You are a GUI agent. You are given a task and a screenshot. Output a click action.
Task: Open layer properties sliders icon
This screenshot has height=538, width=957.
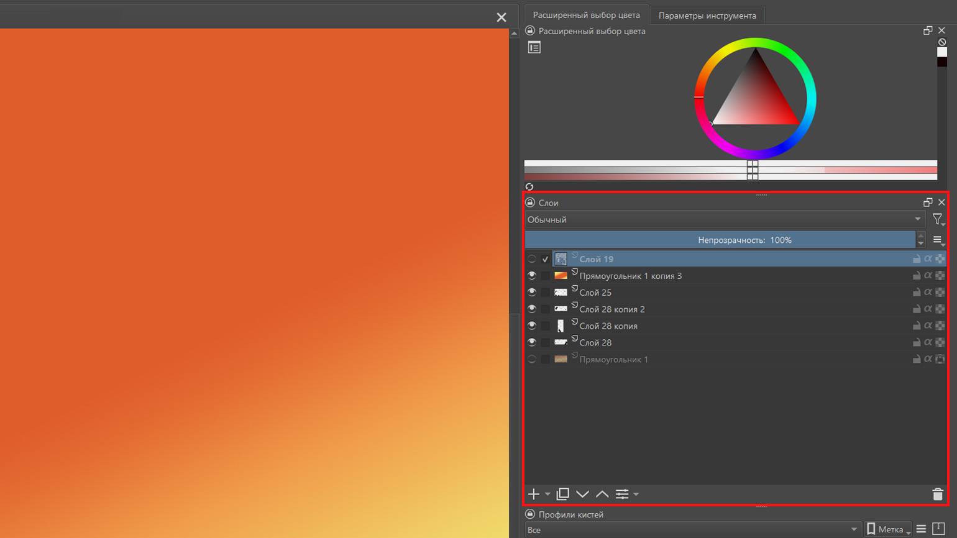pos(622,494)
